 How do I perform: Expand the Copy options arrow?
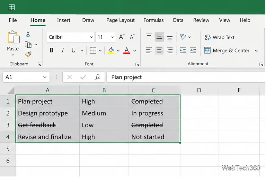(x=36, y=45)
